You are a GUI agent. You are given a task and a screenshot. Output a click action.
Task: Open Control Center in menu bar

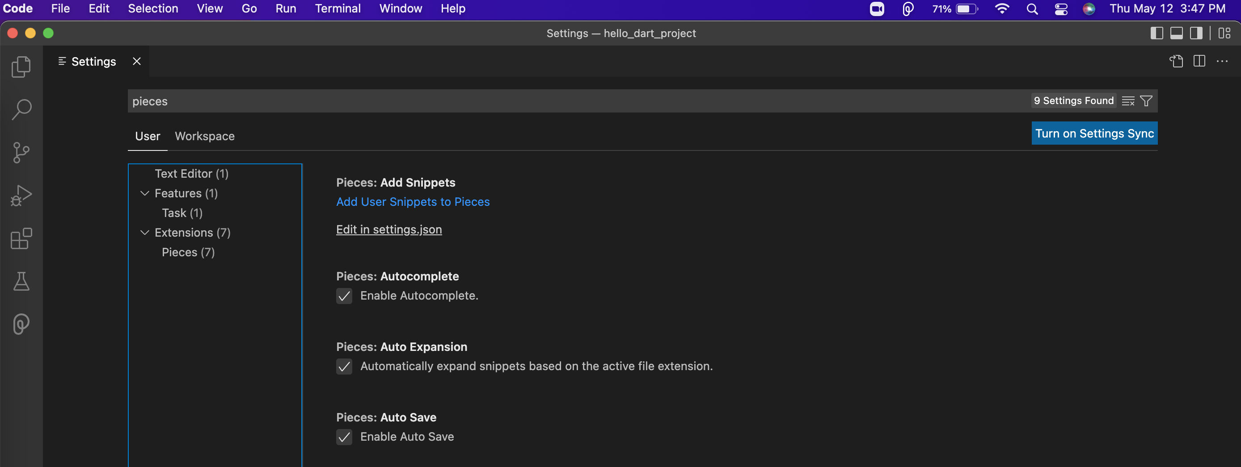[1061, 8]
